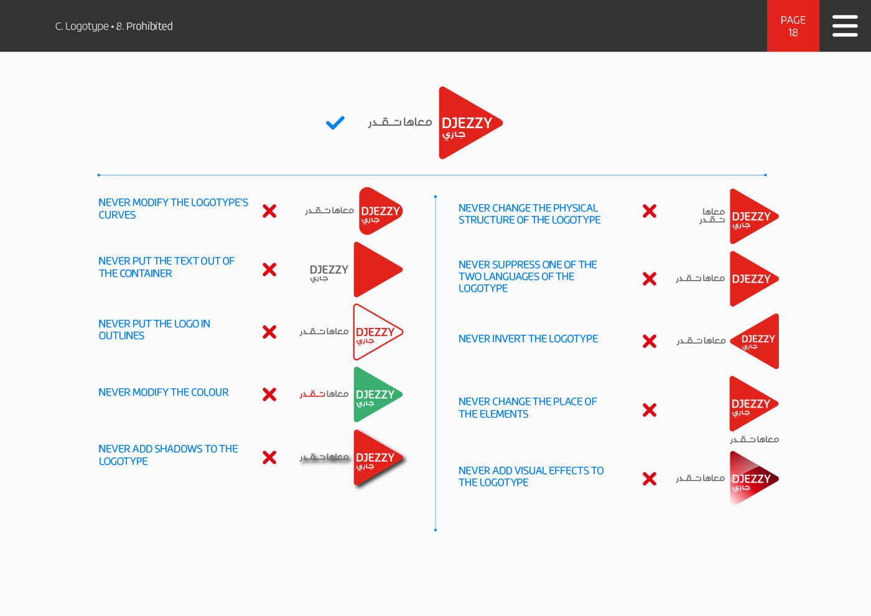871x616 pixels.
Task: Click the red X next to modified curves rule
Action: [x=269, y=211]
